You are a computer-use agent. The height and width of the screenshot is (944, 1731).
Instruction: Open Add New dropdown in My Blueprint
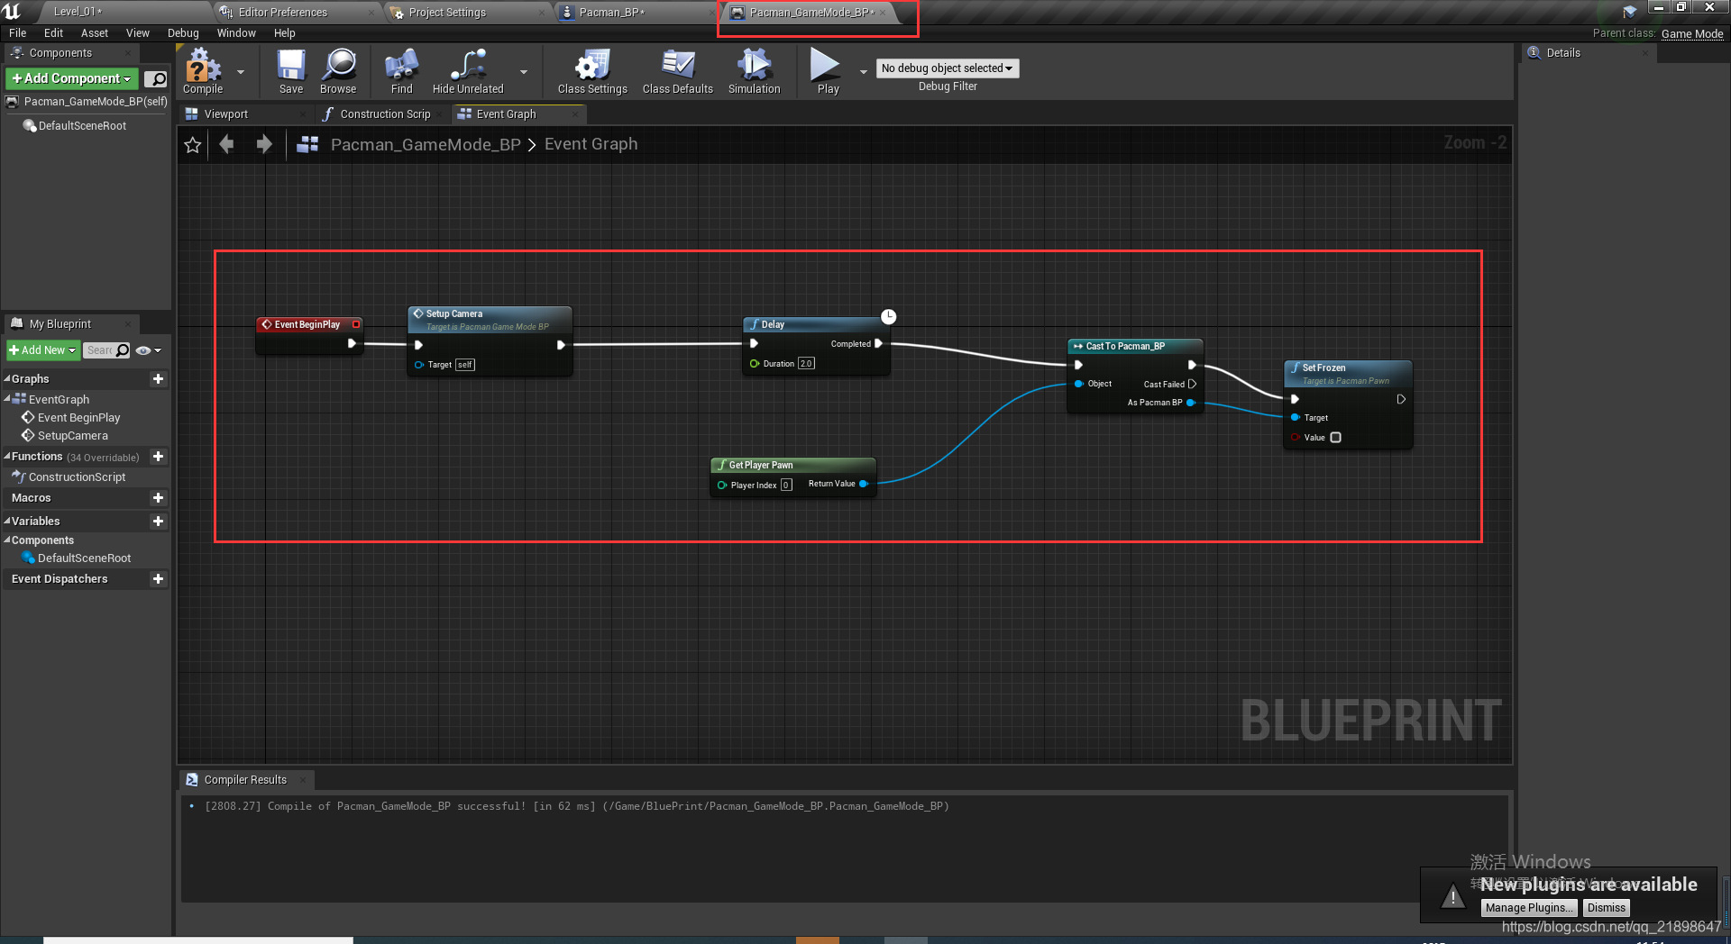tap(42, 350)
